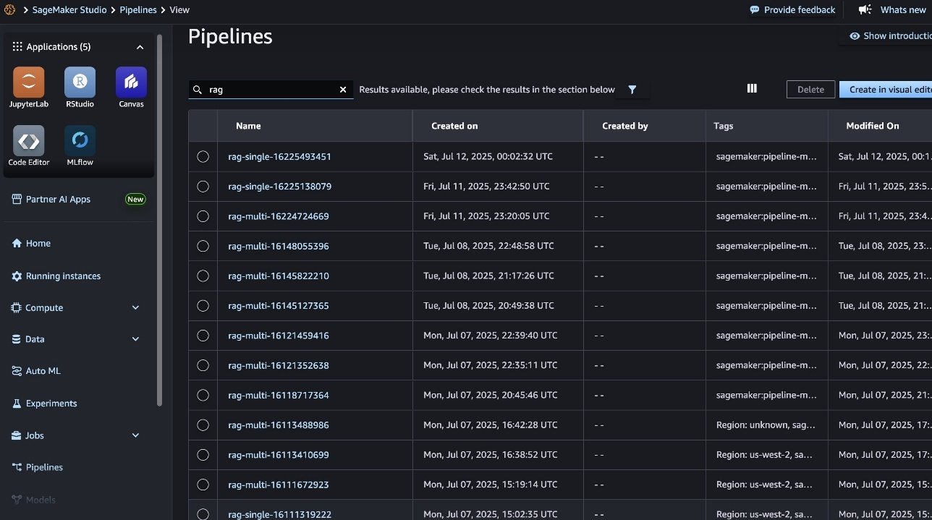Select radio button for rag-single-16225138079
Viewport: 932px width, 520px height.
pos(203,187)
